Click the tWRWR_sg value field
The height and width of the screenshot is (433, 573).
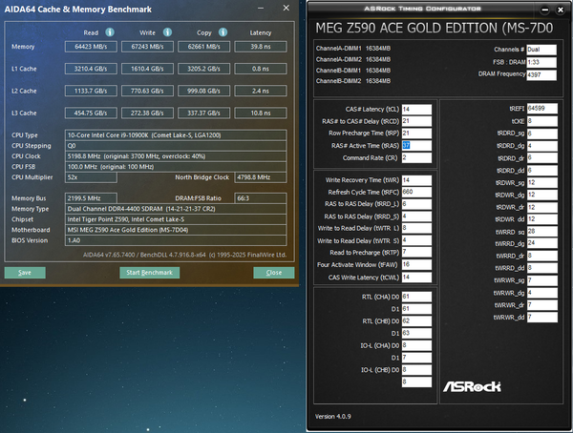tap(542, 280)
